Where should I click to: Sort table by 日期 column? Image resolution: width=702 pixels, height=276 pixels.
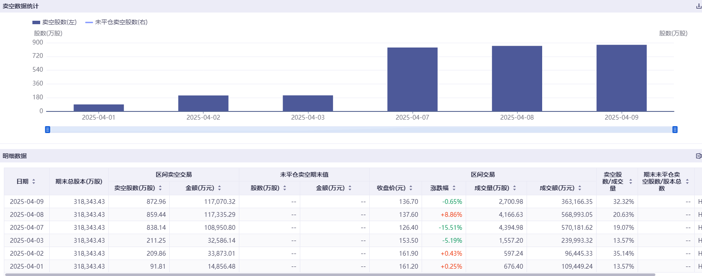[34, 181]
